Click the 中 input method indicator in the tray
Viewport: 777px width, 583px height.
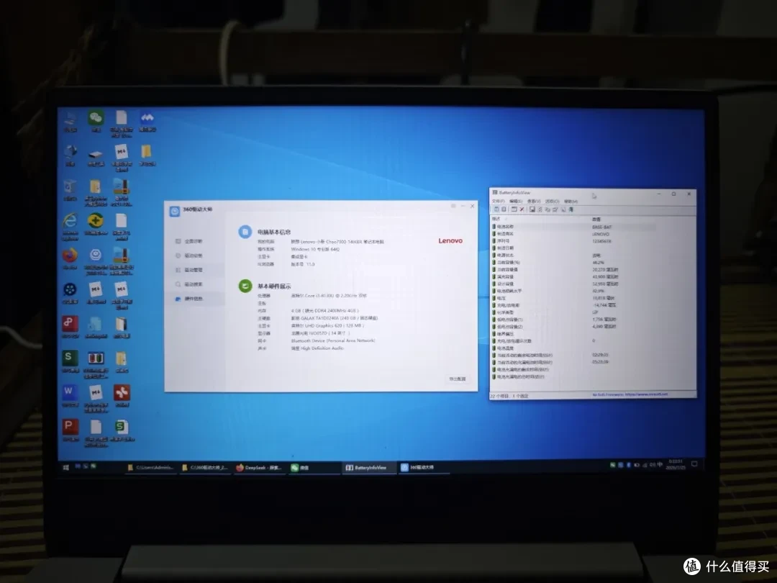tap(660, 464)
